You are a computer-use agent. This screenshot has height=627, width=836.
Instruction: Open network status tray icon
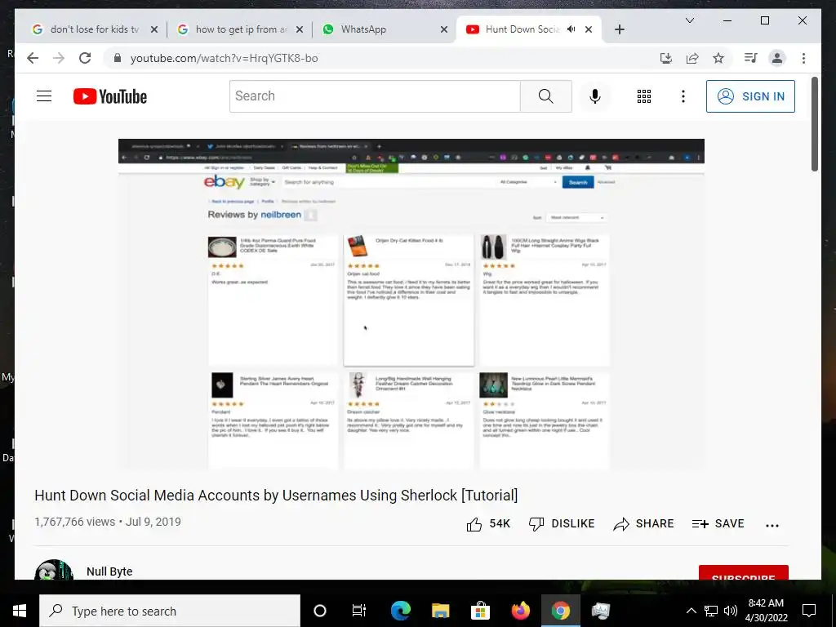coord(711,611)
